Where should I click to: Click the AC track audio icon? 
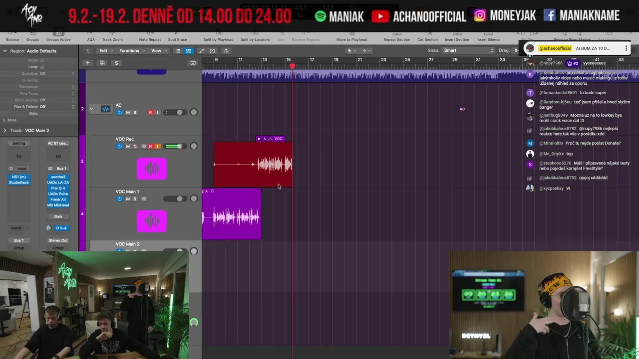(x=105, y=109)
